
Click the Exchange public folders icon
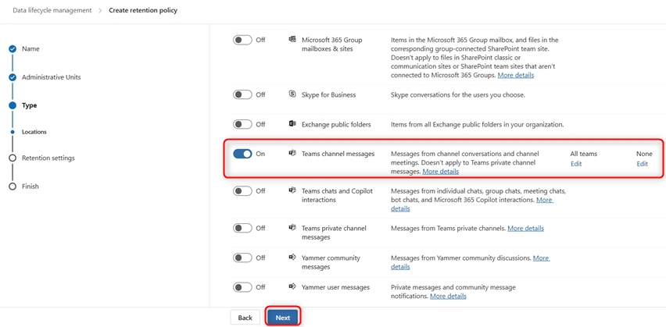tap(292, 124)
